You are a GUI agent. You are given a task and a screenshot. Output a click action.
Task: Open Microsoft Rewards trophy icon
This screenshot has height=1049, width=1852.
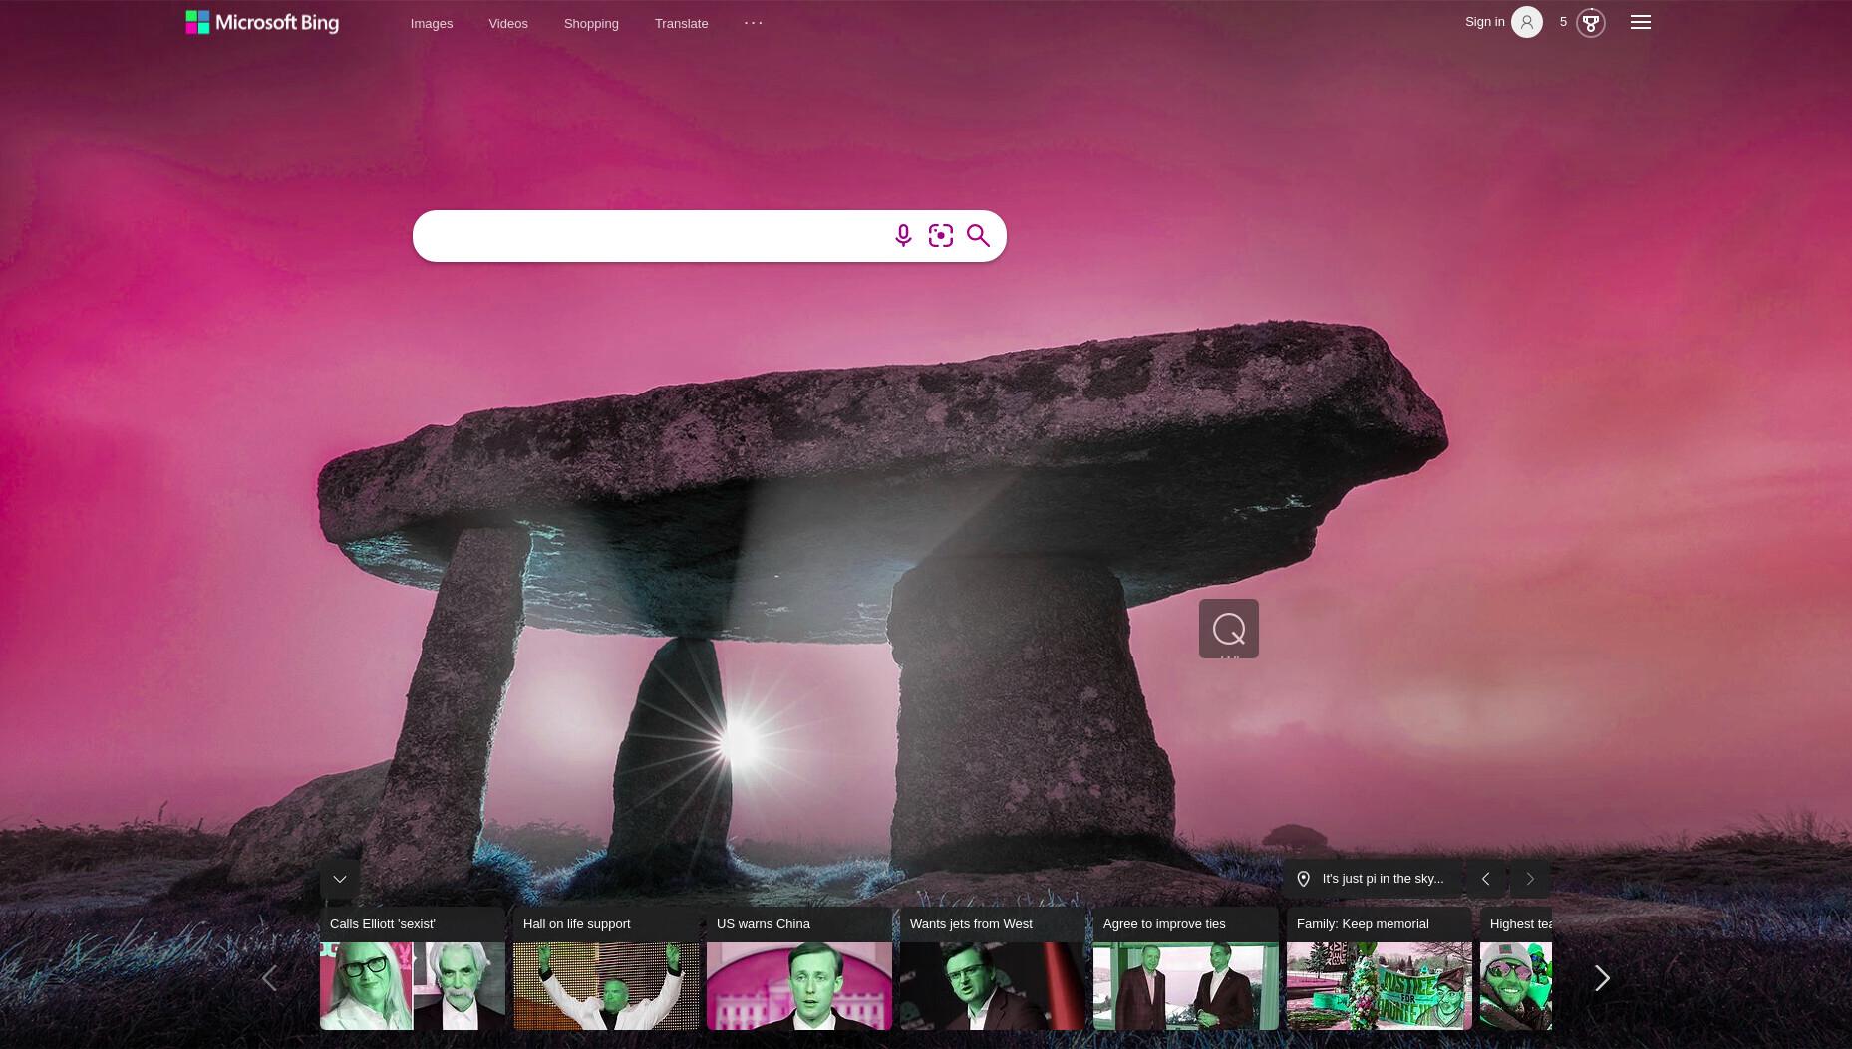(1591, 22)
